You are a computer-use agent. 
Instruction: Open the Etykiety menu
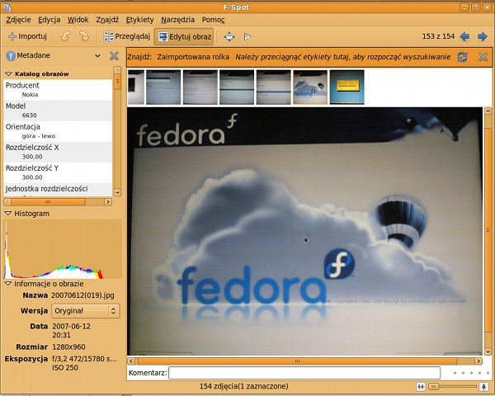click(140, 20)
